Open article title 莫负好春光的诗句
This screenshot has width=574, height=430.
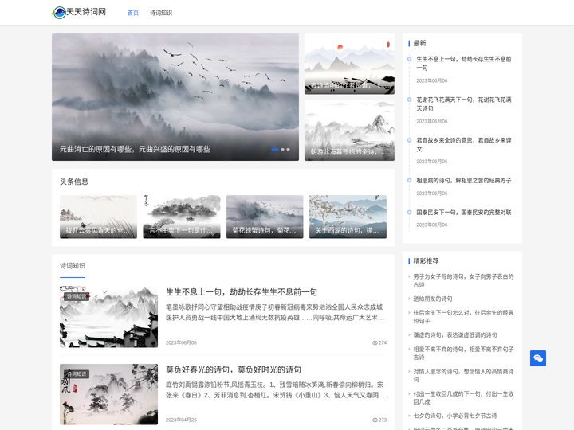[x=234, y=369]
